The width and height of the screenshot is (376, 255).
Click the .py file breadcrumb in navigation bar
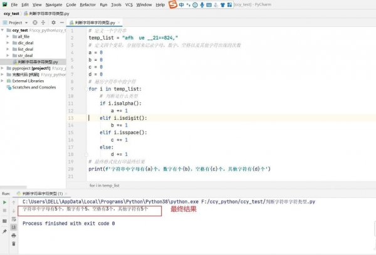tap(47, 14)
